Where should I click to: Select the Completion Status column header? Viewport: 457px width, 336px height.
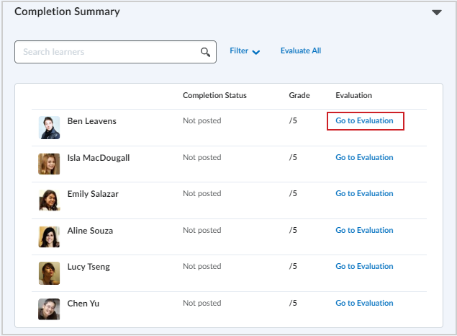[x=214, y=95]
